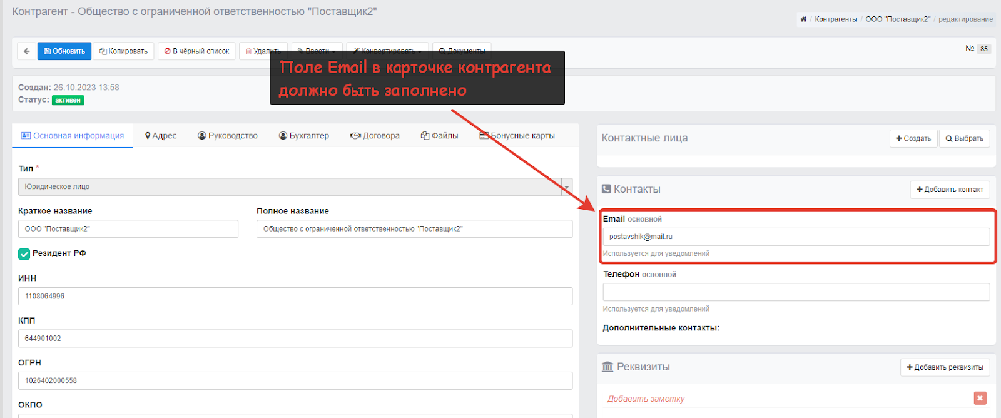Toggle the Резидент РФ checkbox
This screenshot has height=418, width=1001.
point(24,254)
